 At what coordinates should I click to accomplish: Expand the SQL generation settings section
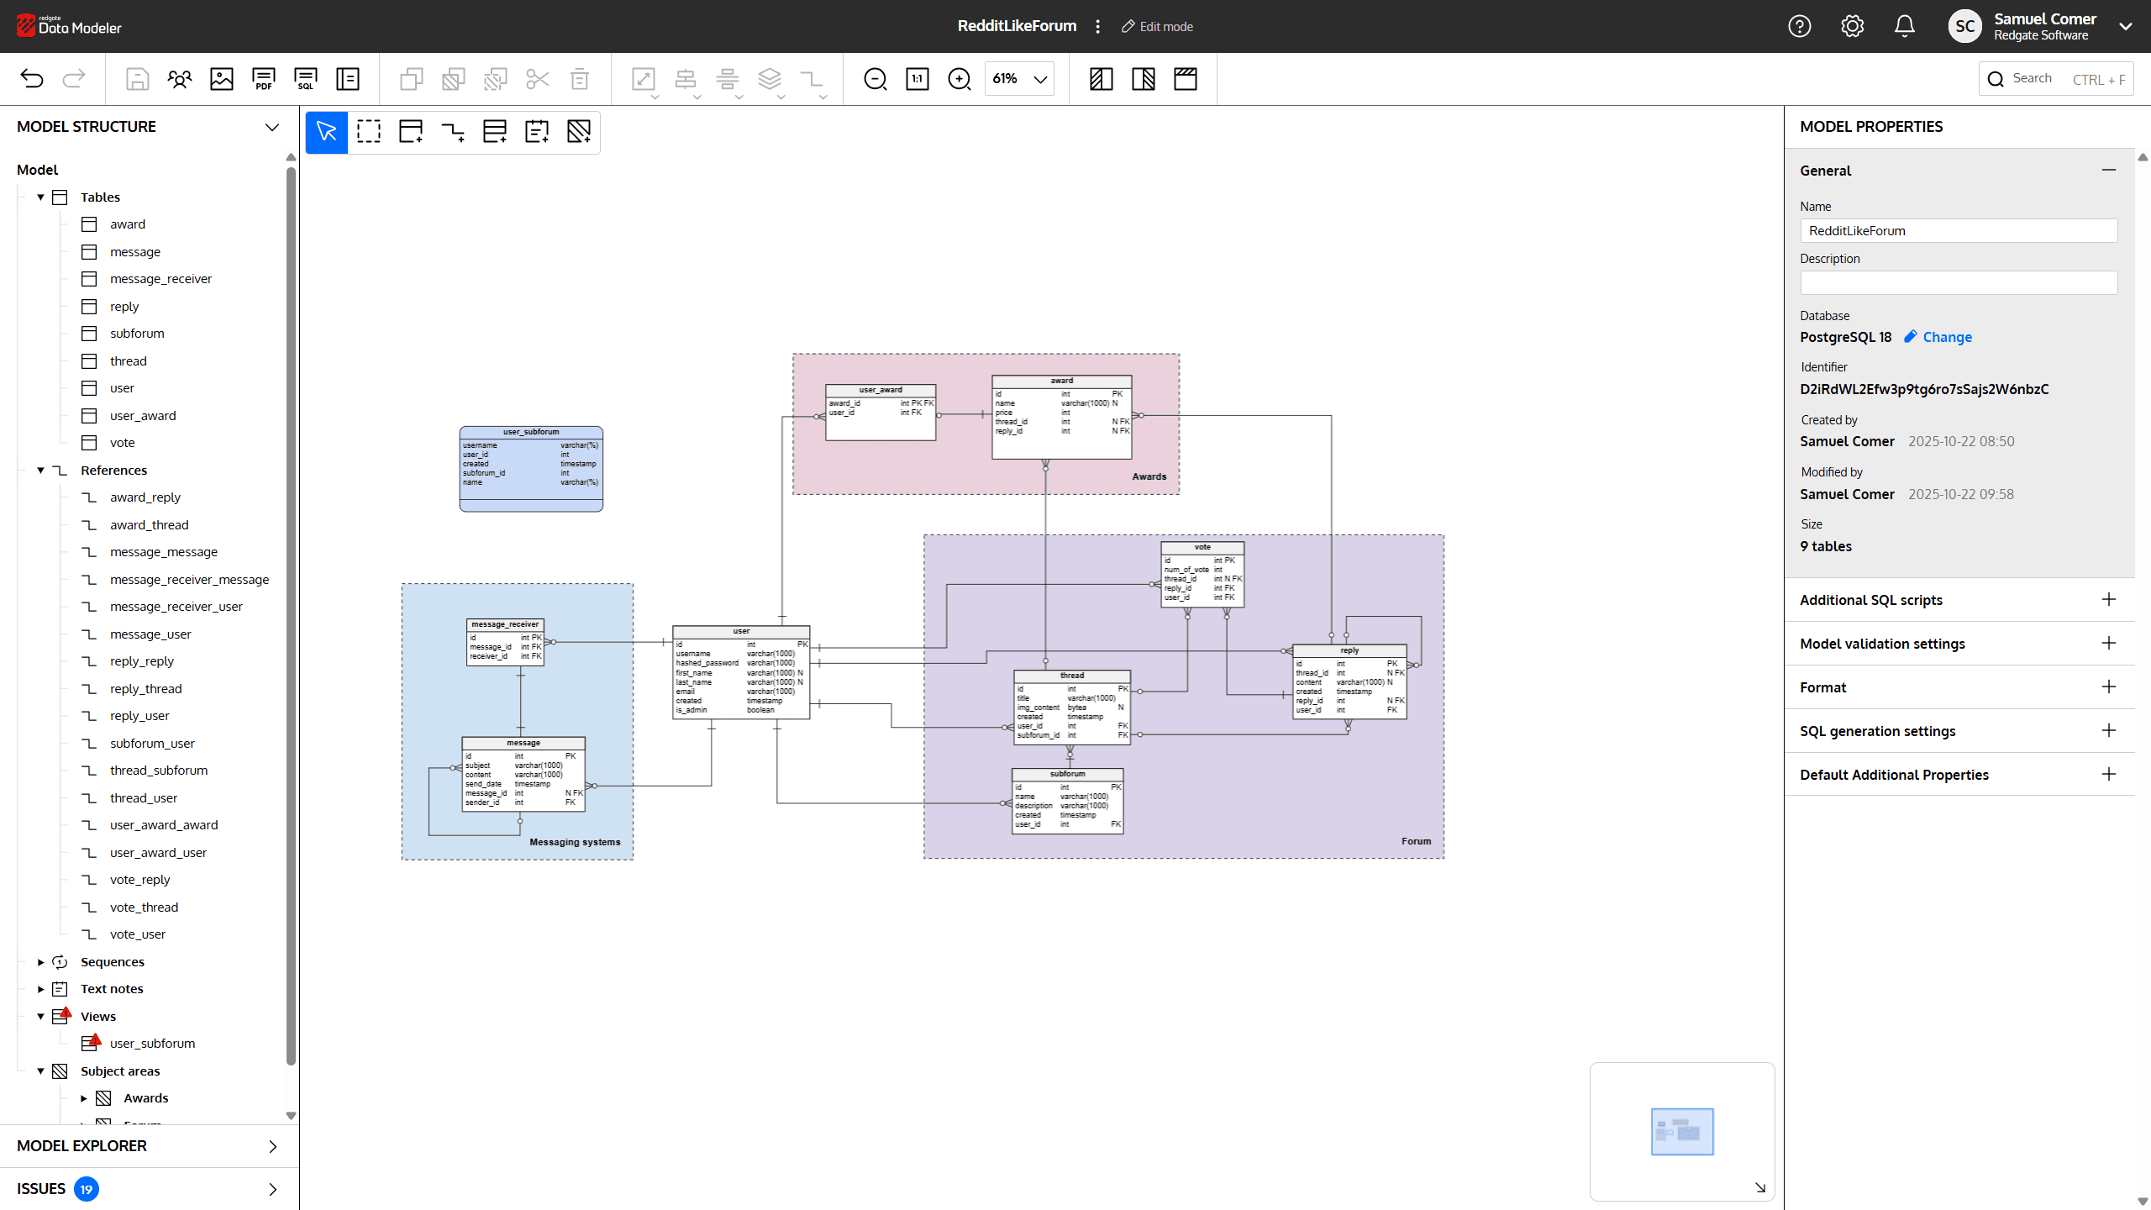pyautogui.click(x=2108, y=731)
